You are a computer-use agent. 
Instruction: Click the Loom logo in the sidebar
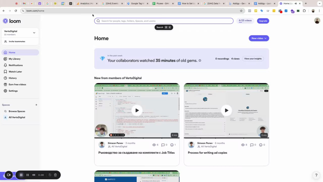coord(12,21)
